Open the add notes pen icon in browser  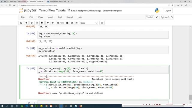coord(182,5)
